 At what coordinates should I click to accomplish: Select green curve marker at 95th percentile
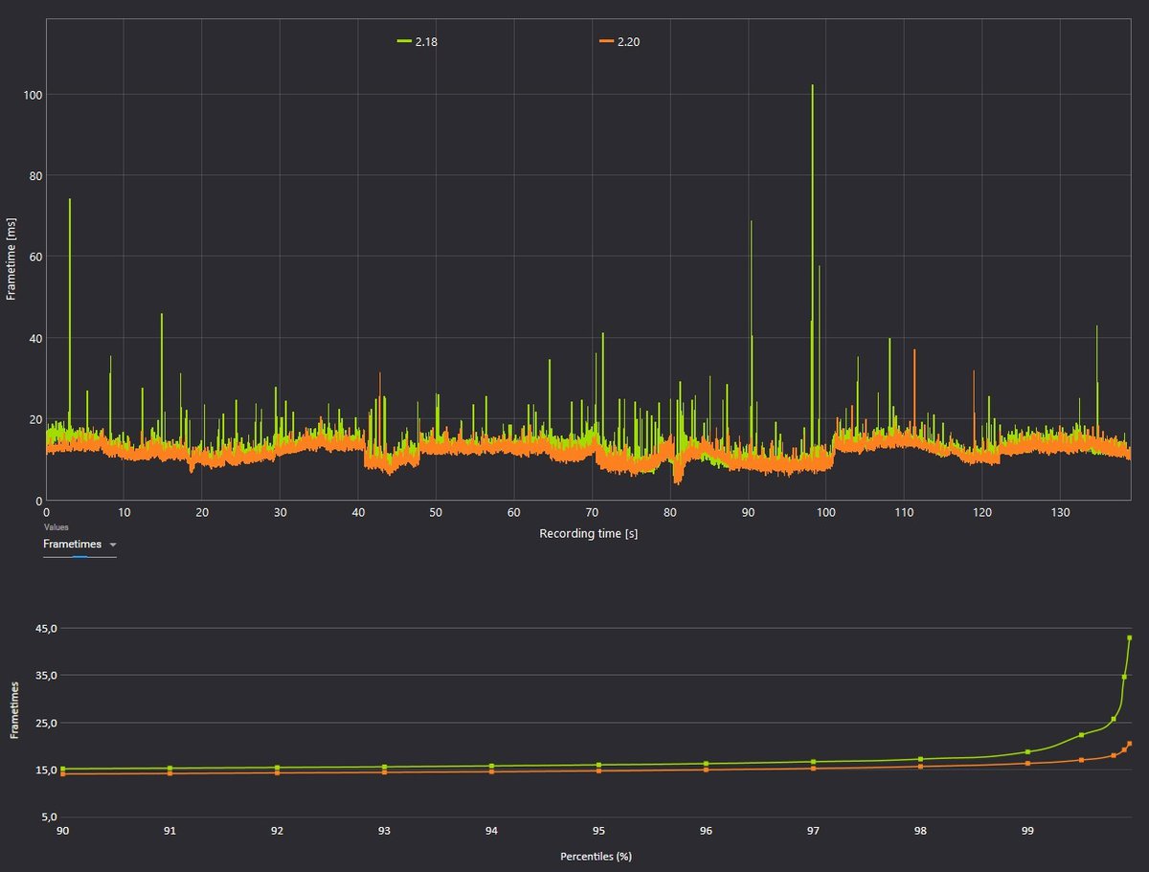click(x=598, y=765)
